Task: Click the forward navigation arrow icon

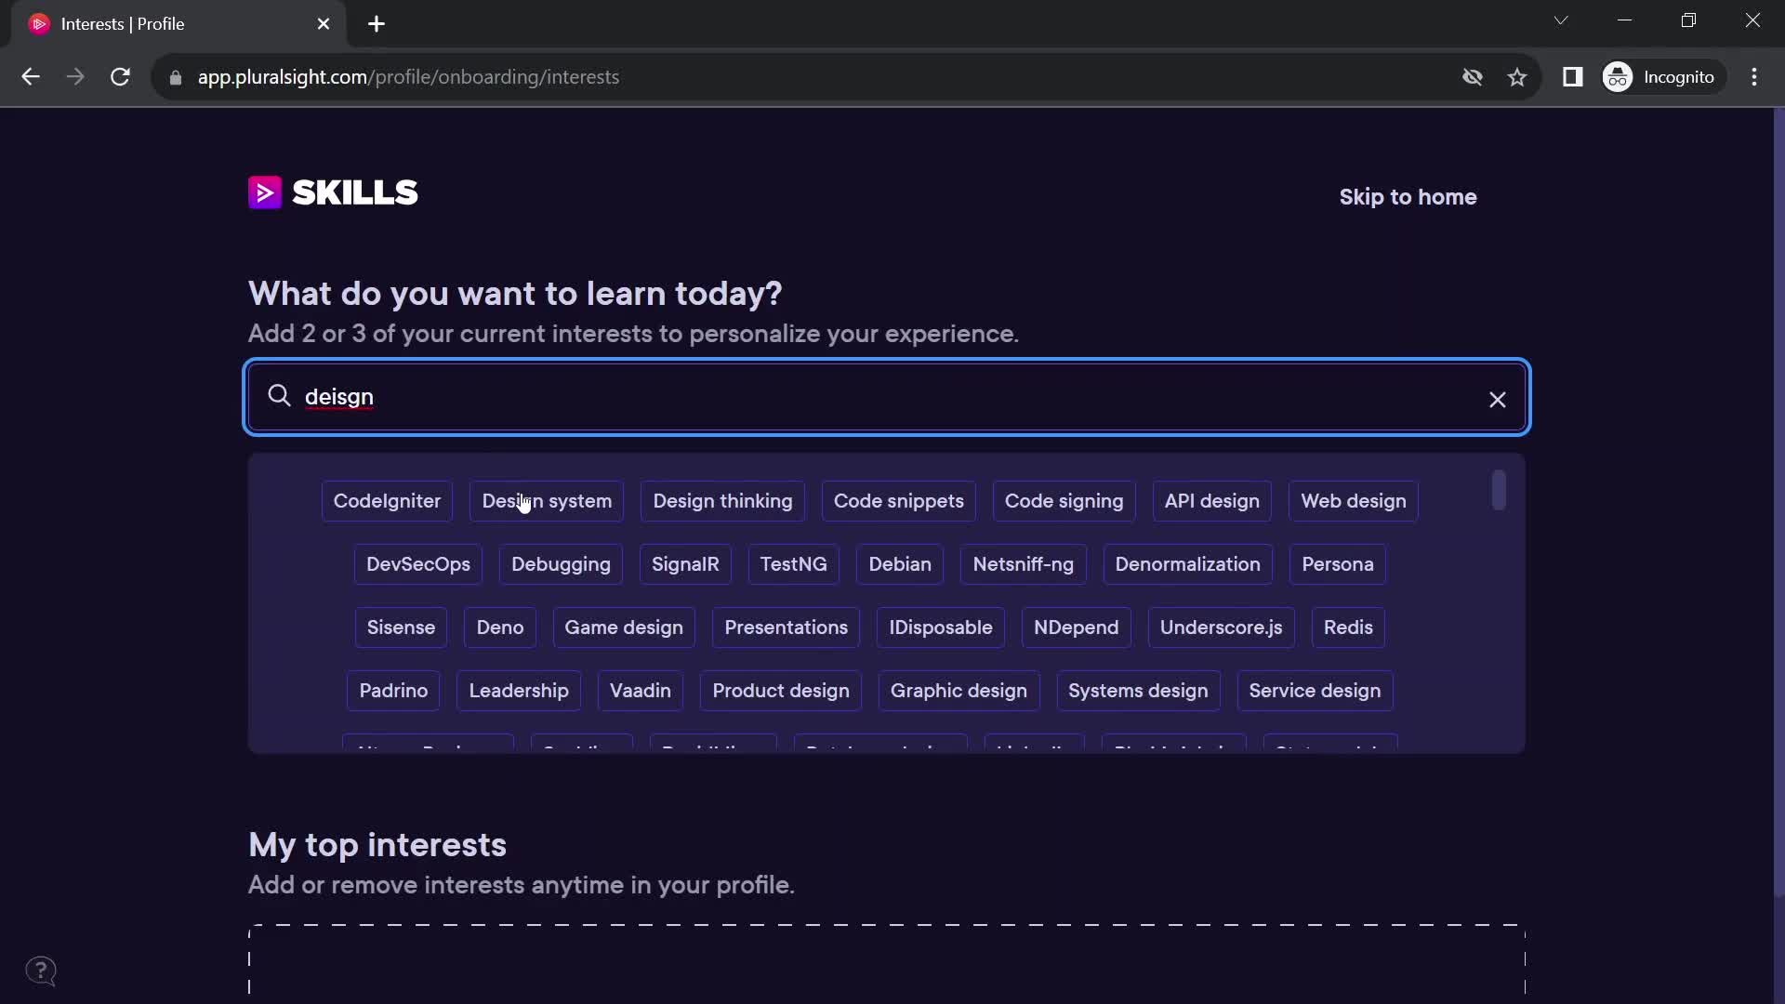Action: point(74,76)
